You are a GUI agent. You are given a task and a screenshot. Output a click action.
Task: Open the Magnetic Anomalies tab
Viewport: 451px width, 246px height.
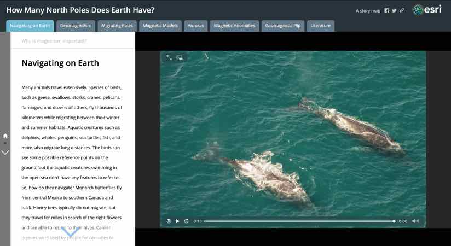click(x=234, y=26)
